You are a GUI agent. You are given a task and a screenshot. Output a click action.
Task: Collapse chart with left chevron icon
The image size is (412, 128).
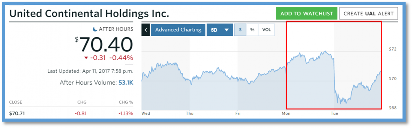click(x=146, y=30)
